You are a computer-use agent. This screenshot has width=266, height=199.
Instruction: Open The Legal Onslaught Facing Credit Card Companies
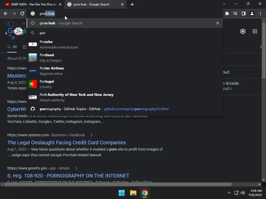[x=66, y=143]
